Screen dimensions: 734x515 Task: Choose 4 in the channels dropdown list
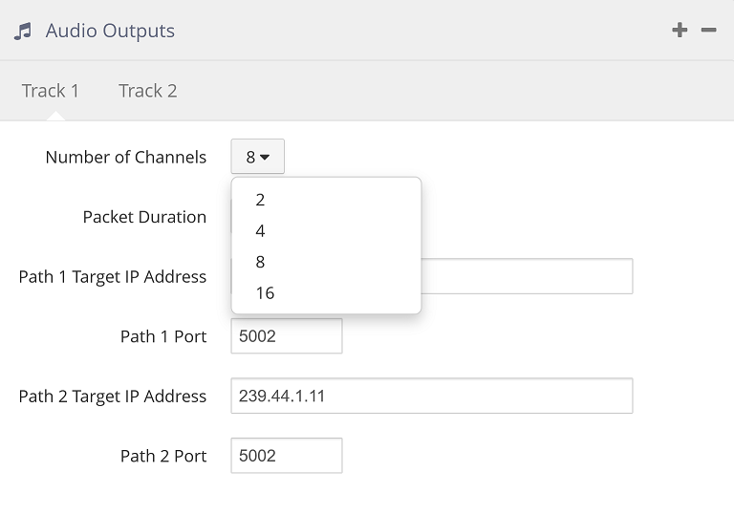click(x=260, y=231)
